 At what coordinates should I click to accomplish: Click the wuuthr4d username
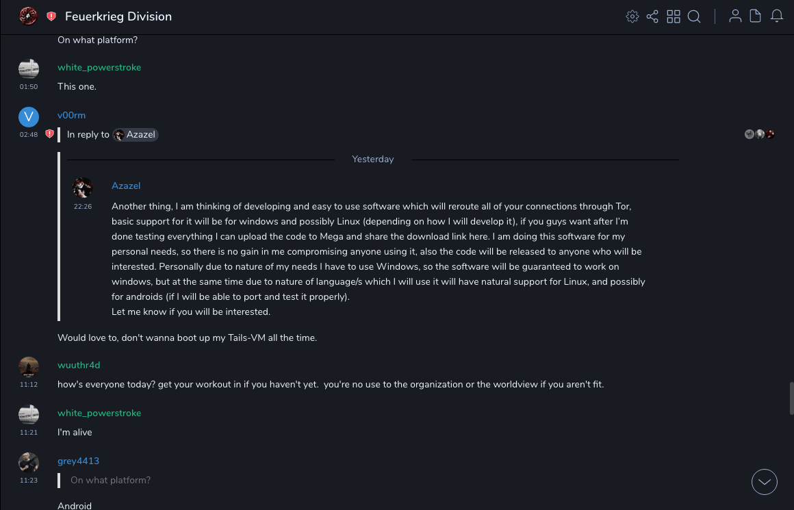79,365
